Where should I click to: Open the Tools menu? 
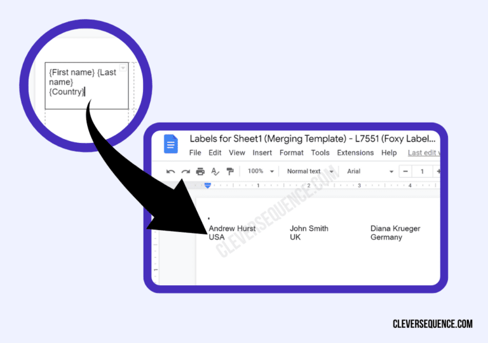pos(320,153)
